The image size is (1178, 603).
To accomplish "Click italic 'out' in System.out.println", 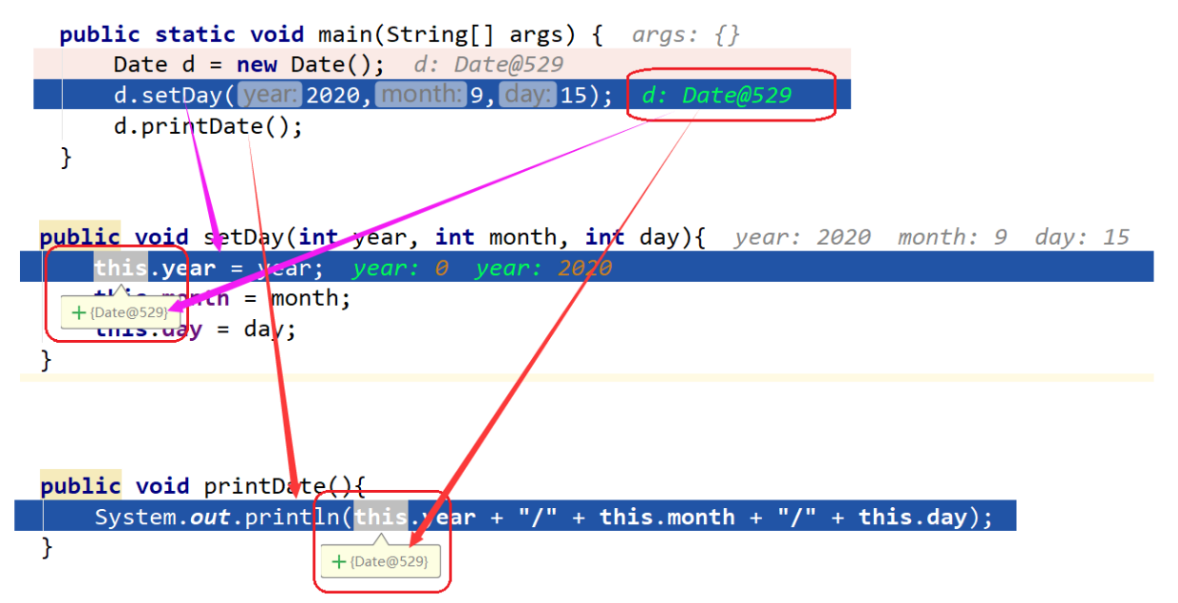I will (210, 517).
